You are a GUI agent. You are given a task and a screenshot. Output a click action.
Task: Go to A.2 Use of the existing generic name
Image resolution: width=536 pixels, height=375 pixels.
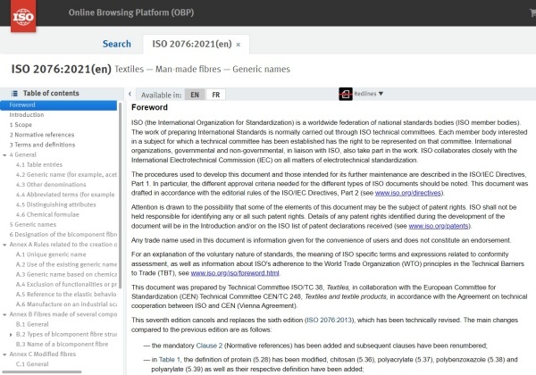point(66,264)
